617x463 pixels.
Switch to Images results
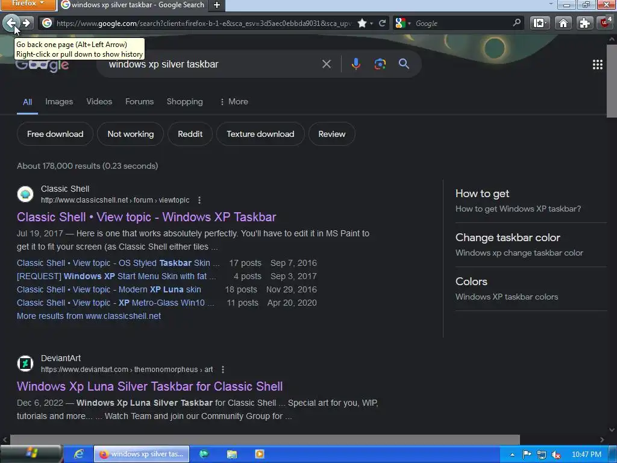coord(59,101)
